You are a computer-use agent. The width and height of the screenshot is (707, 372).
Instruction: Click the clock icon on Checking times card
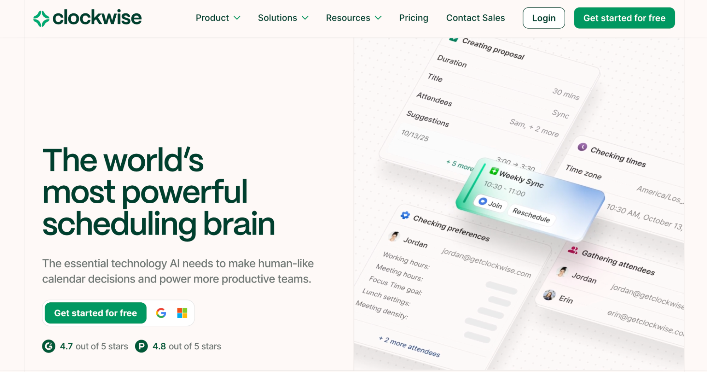[x=582, y=146]
